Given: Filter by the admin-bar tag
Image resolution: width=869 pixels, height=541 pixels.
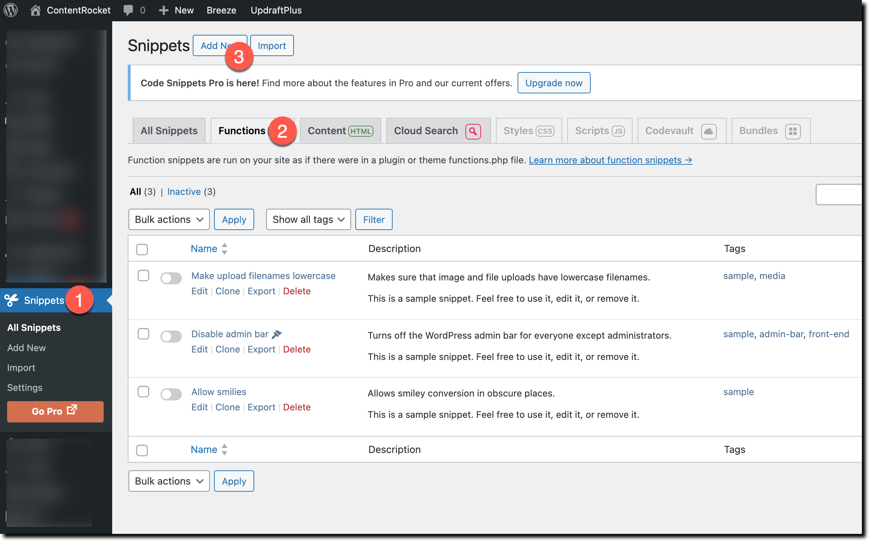Looking at the screenshot, I should coord(781,333).
